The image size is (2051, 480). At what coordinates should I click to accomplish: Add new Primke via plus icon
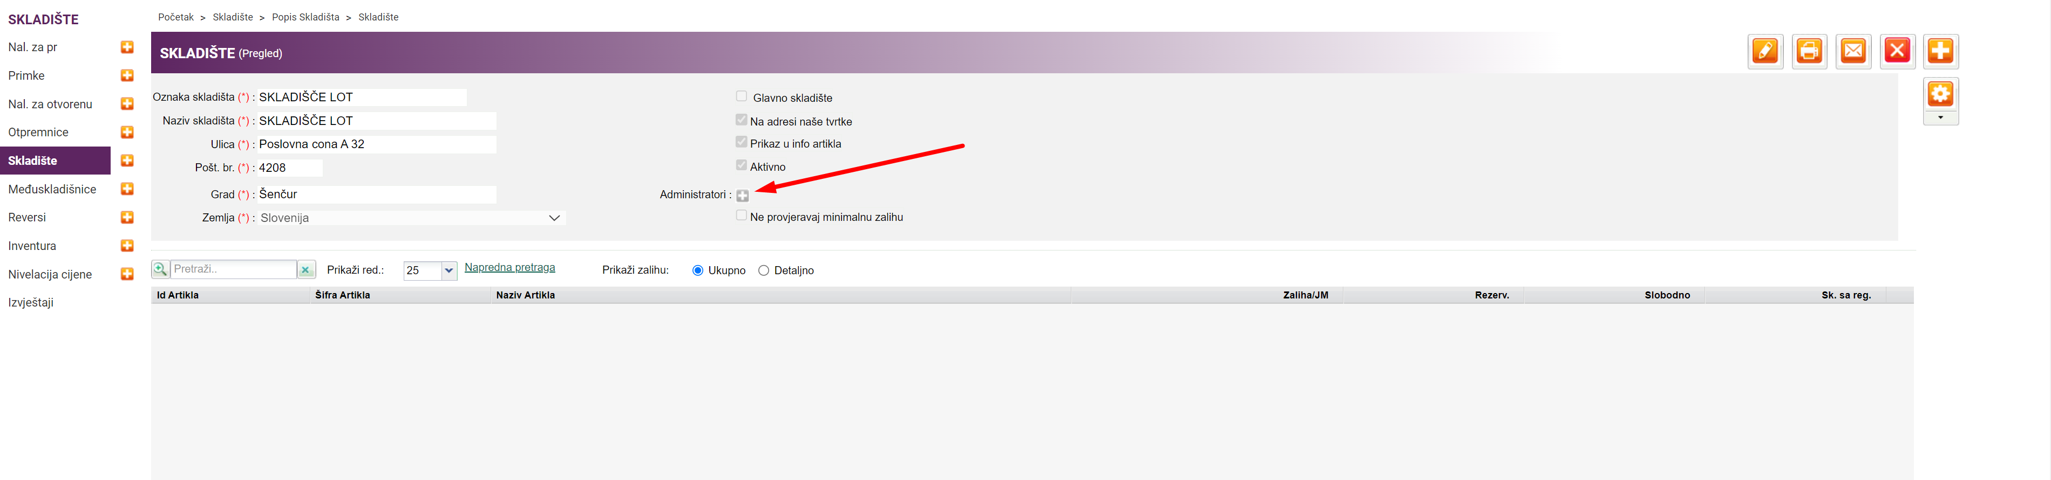tap(127, 75)
